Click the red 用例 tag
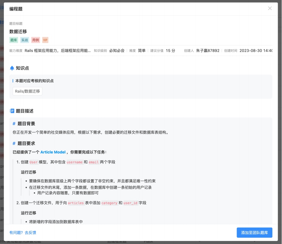This screenshot has height=244, width=282. click(36, 40)
